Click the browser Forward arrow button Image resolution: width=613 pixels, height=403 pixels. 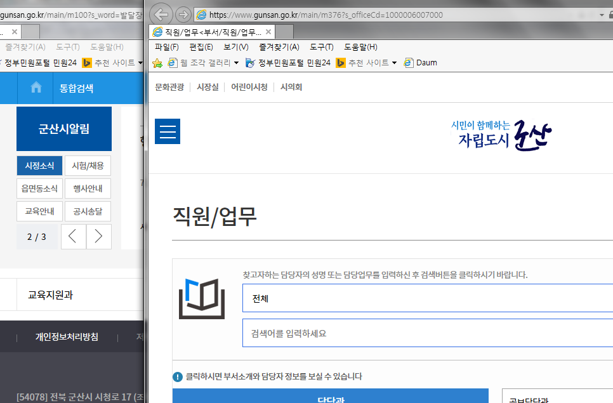coord(183,14)
